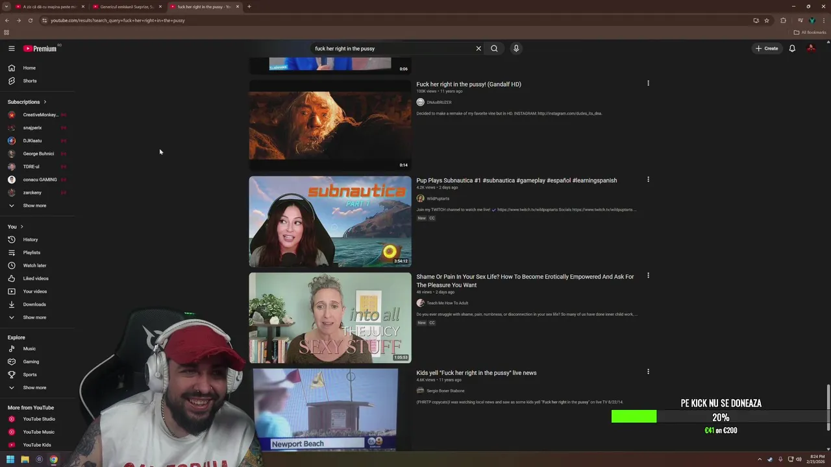831x467 pixels.
Task: Open YouTube Music link
Action: click(x=38, y=432)
